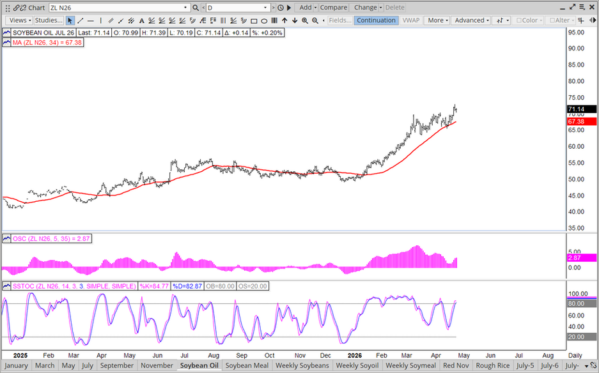
Task: Select the Red Nov tab
Action: 455,366
